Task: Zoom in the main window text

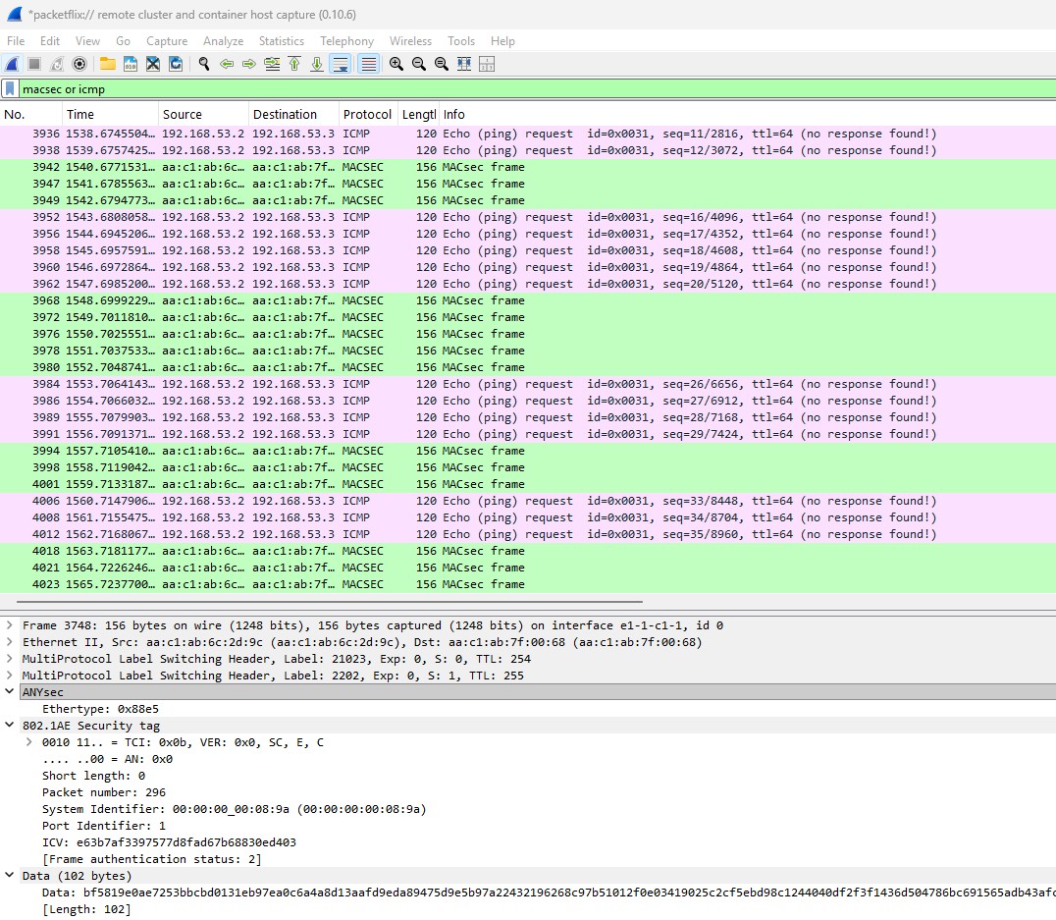Action: tap(396, 64)
